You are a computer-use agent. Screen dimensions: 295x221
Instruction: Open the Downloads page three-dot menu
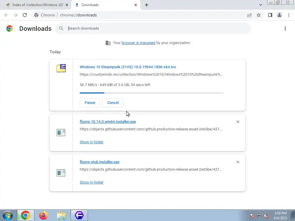pos(285,28)
